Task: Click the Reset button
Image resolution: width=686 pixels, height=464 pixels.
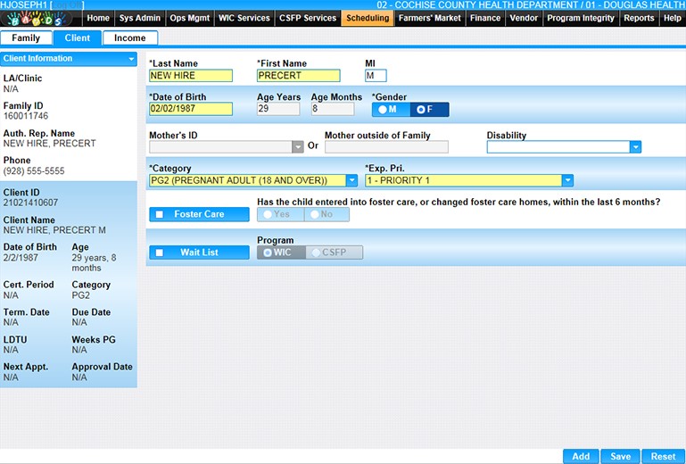Action: coord(663,456)
